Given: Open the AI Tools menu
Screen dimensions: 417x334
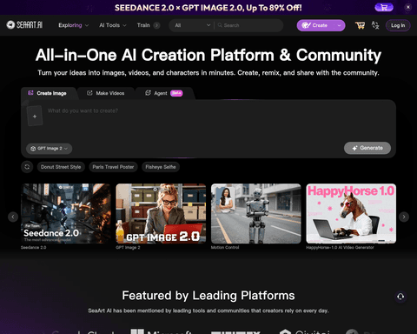Looking at the screenshot, I should tap(113, 25).
